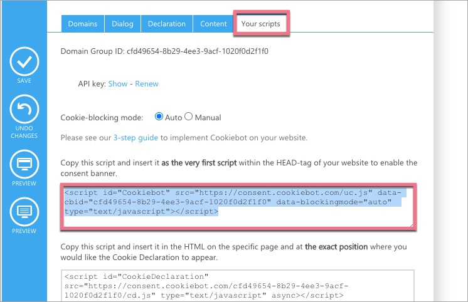The height and width of the screenshot is (302, 468).
Task: Select the Your scripts tab
Action: [x=261, y=24]
